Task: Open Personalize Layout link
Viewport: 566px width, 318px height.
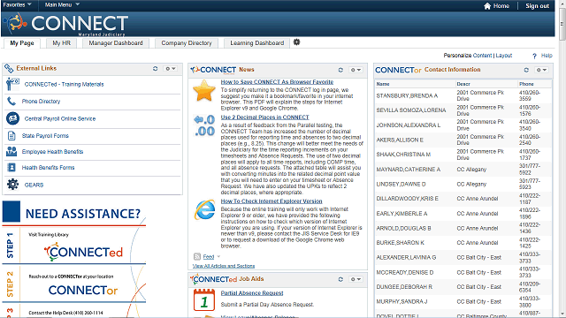Action: [x=504, y=56]
